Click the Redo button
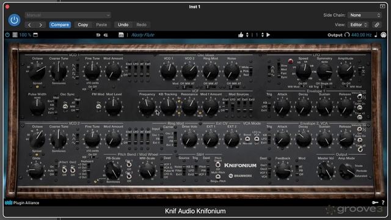This screenshot has height=220, width=391. coord(141,24)
